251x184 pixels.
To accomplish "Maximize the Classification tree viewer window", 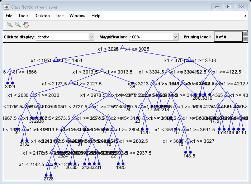I will pyautogui.click(x=229, y=7).
